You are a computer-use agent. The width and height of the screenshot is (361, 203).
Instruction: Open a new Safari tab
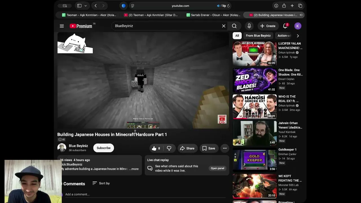[x=292, y=6]
